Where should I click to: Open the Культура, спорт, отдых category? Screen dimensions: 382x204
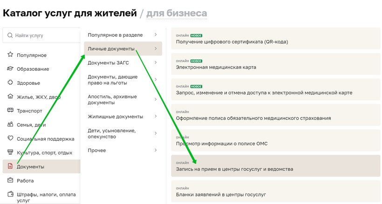coord(44,153)
